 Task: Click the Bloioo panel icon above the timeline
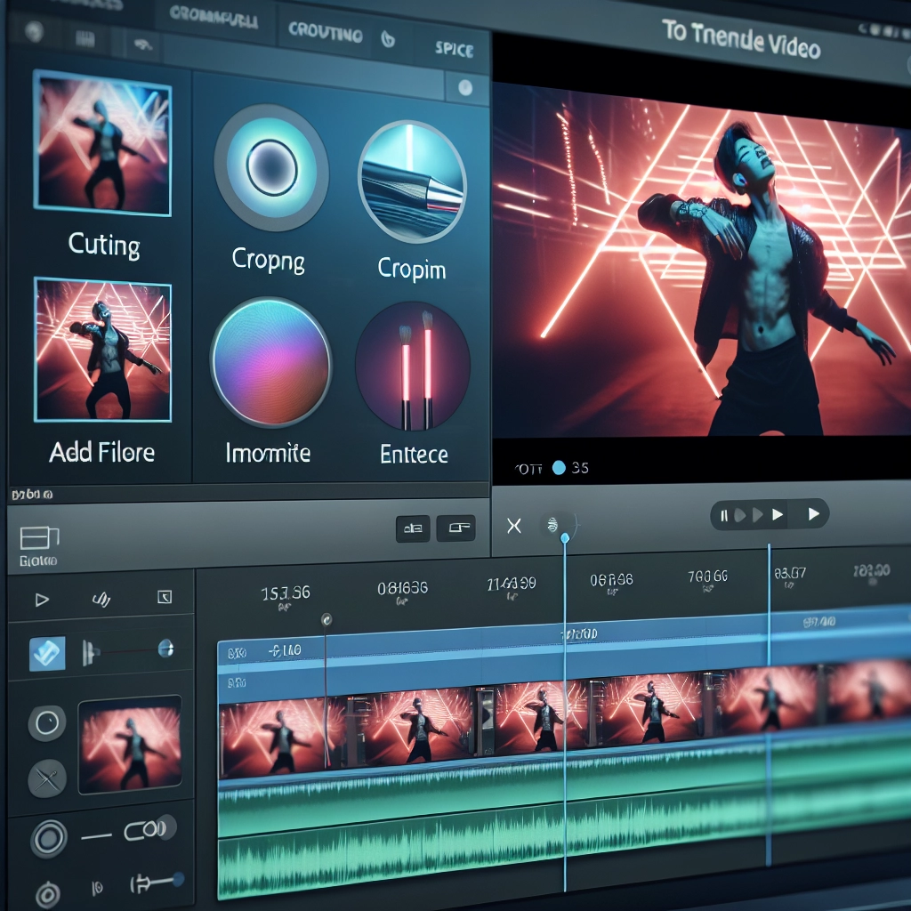tap(37, 537)
